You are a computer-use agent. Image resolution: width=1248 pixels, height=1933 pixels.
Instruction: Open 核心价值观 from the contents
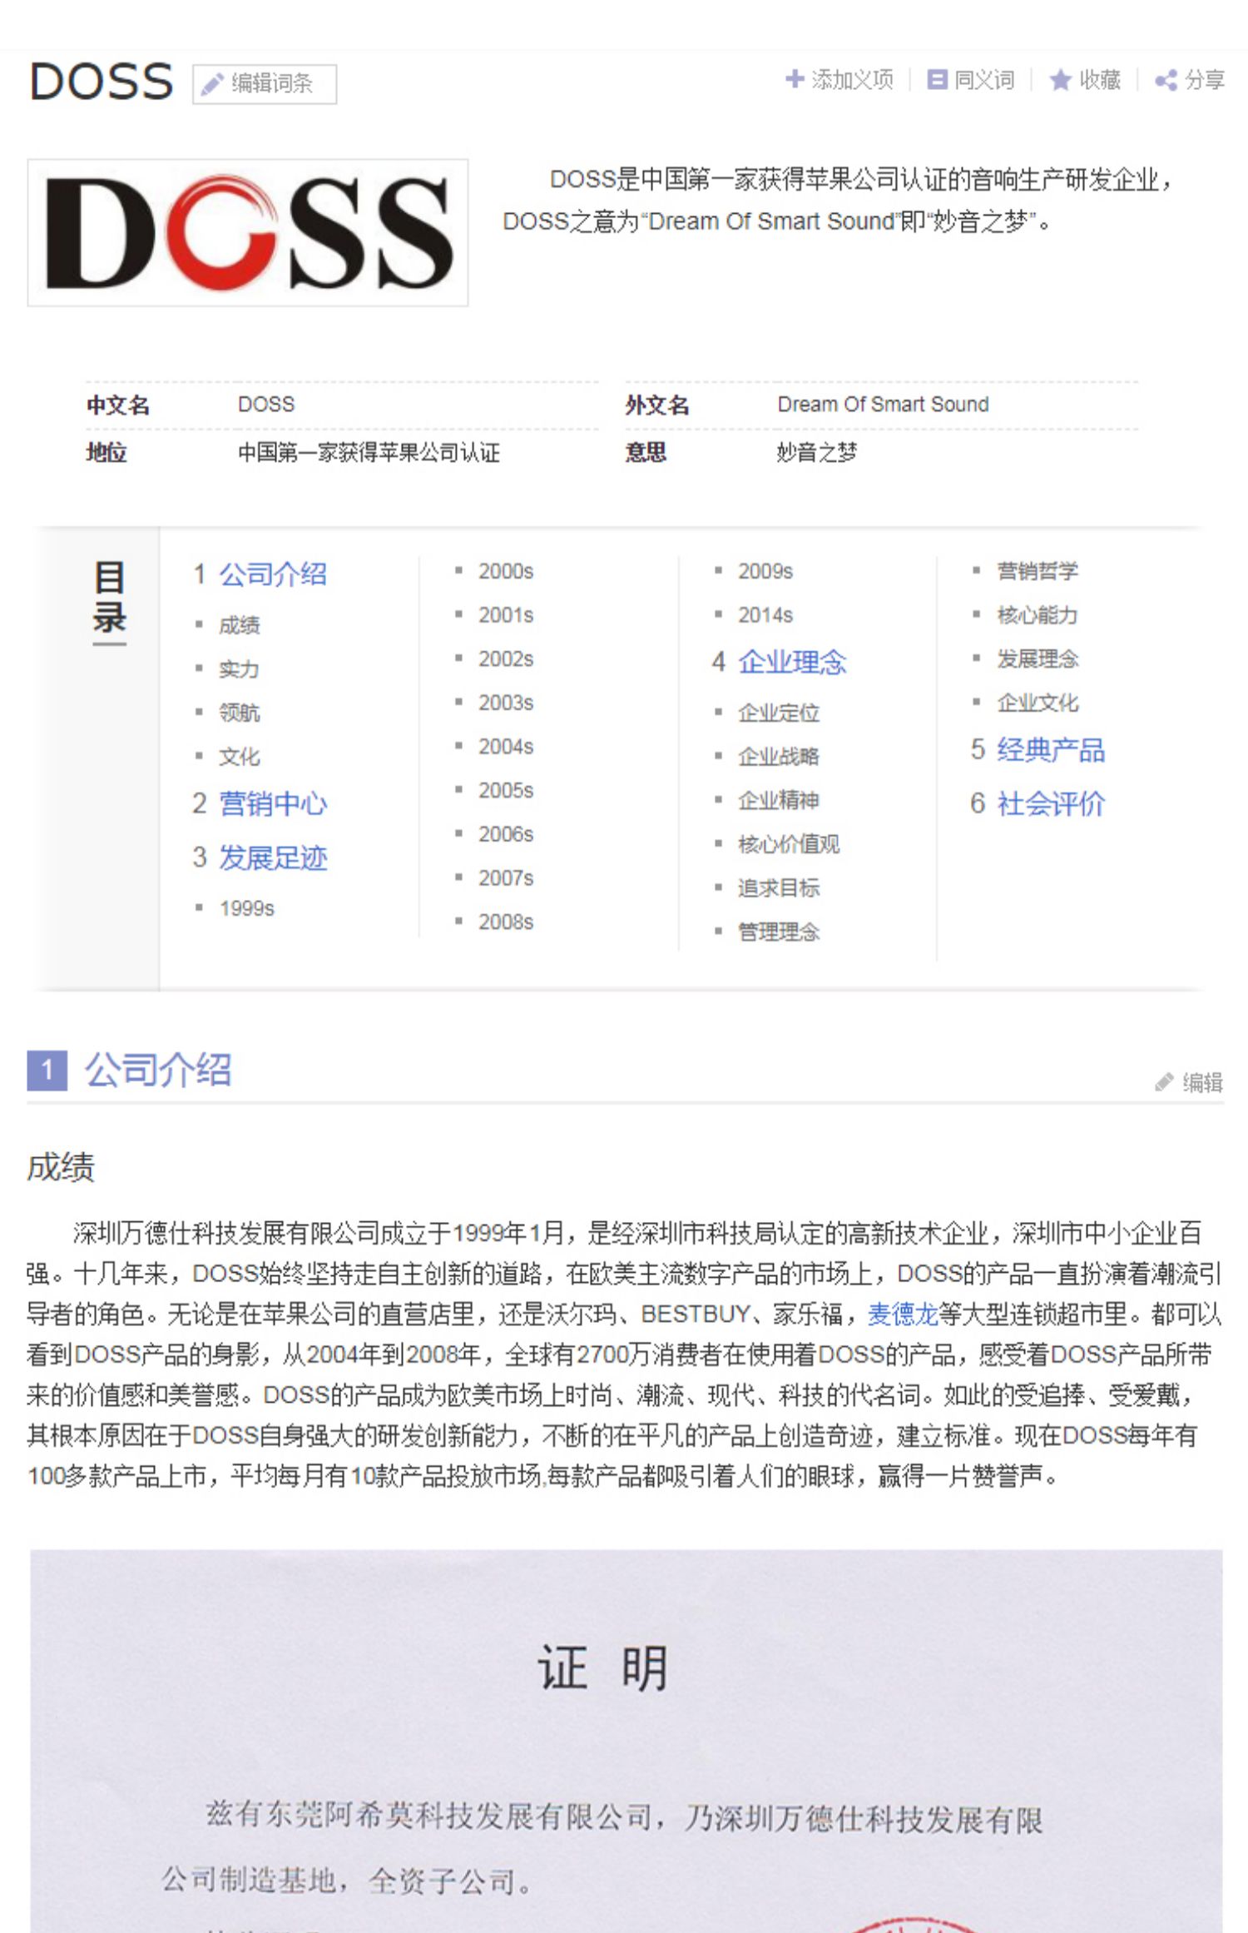[789, 844]
